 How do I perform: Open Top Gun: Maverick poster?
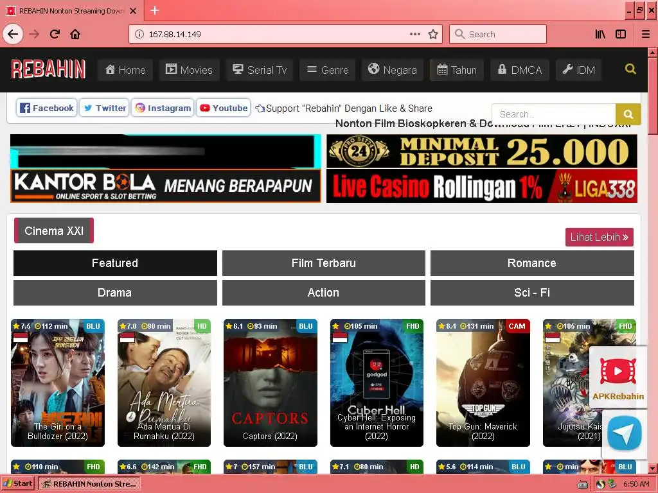pyautogui.click(x=483, y=383)
